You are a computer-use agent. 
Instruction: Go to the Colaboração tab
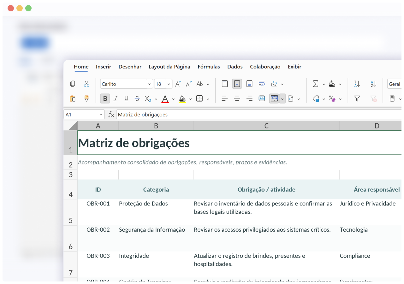click(x=265, y=67)
